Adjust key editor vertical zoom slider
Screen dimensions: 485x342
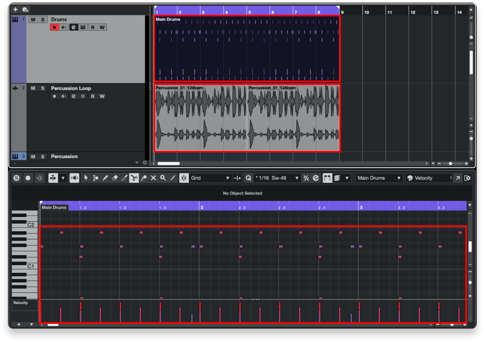coord(470,282)
